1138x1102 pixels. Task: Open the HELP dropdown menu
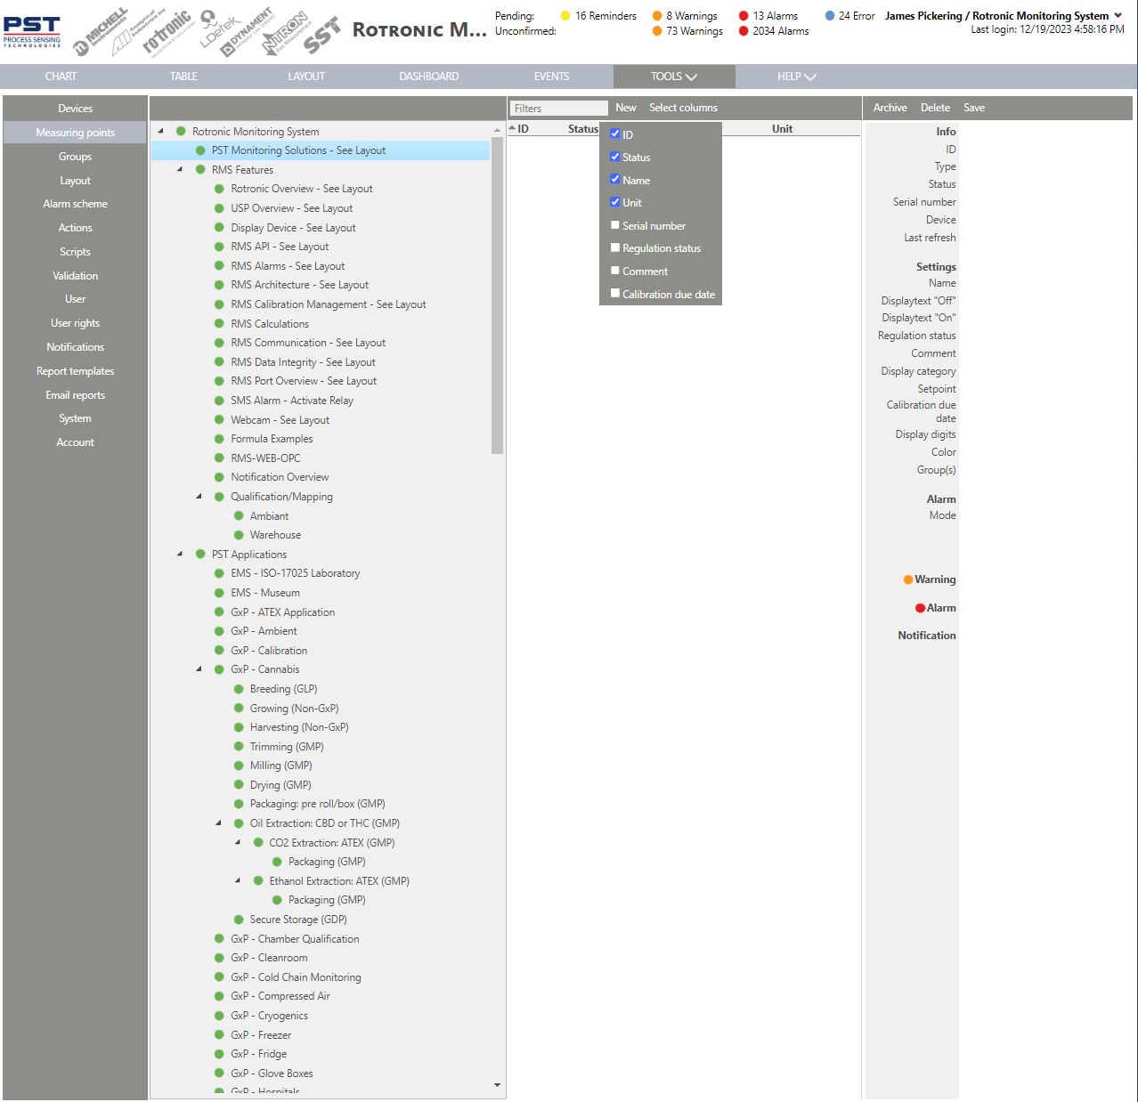[797, 77]
